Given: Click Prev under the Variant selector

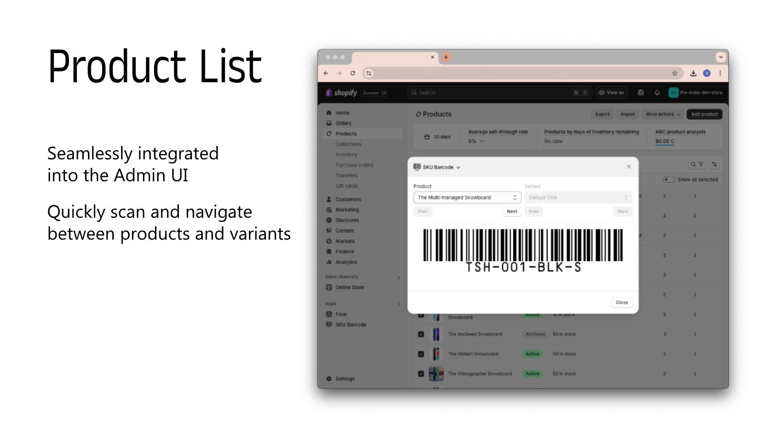Looking at the screenshot, I should (x=533, y=212).
